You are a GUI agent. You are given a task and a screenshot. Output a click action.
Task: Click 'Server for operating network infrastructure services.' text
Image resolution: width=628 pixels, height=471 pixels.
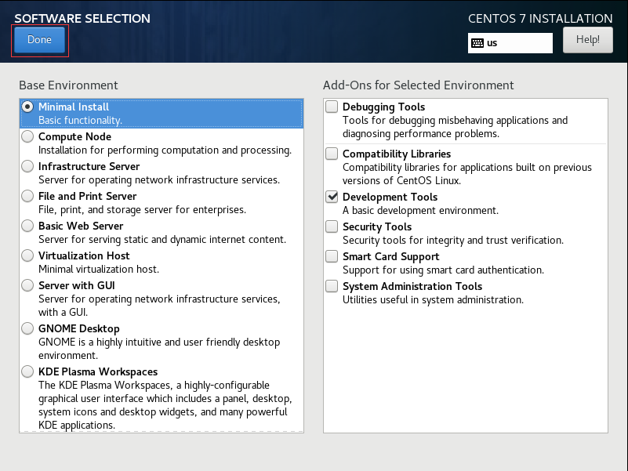pyautogui.click(x=159, y=179)
